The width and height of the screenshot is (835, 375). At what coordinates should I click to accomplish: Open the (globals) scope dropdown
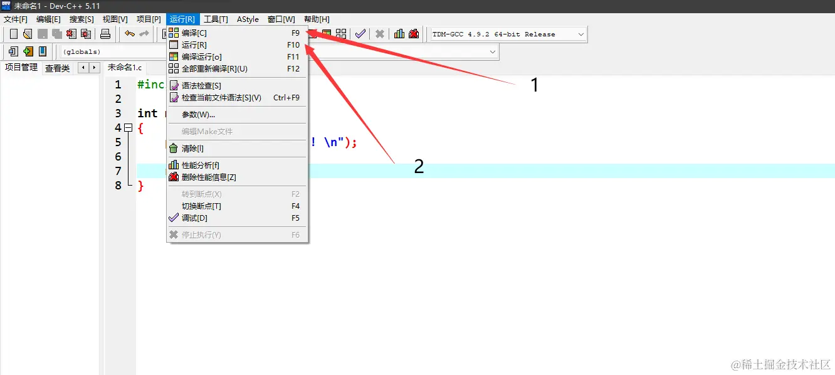click(x=113, y=51)
